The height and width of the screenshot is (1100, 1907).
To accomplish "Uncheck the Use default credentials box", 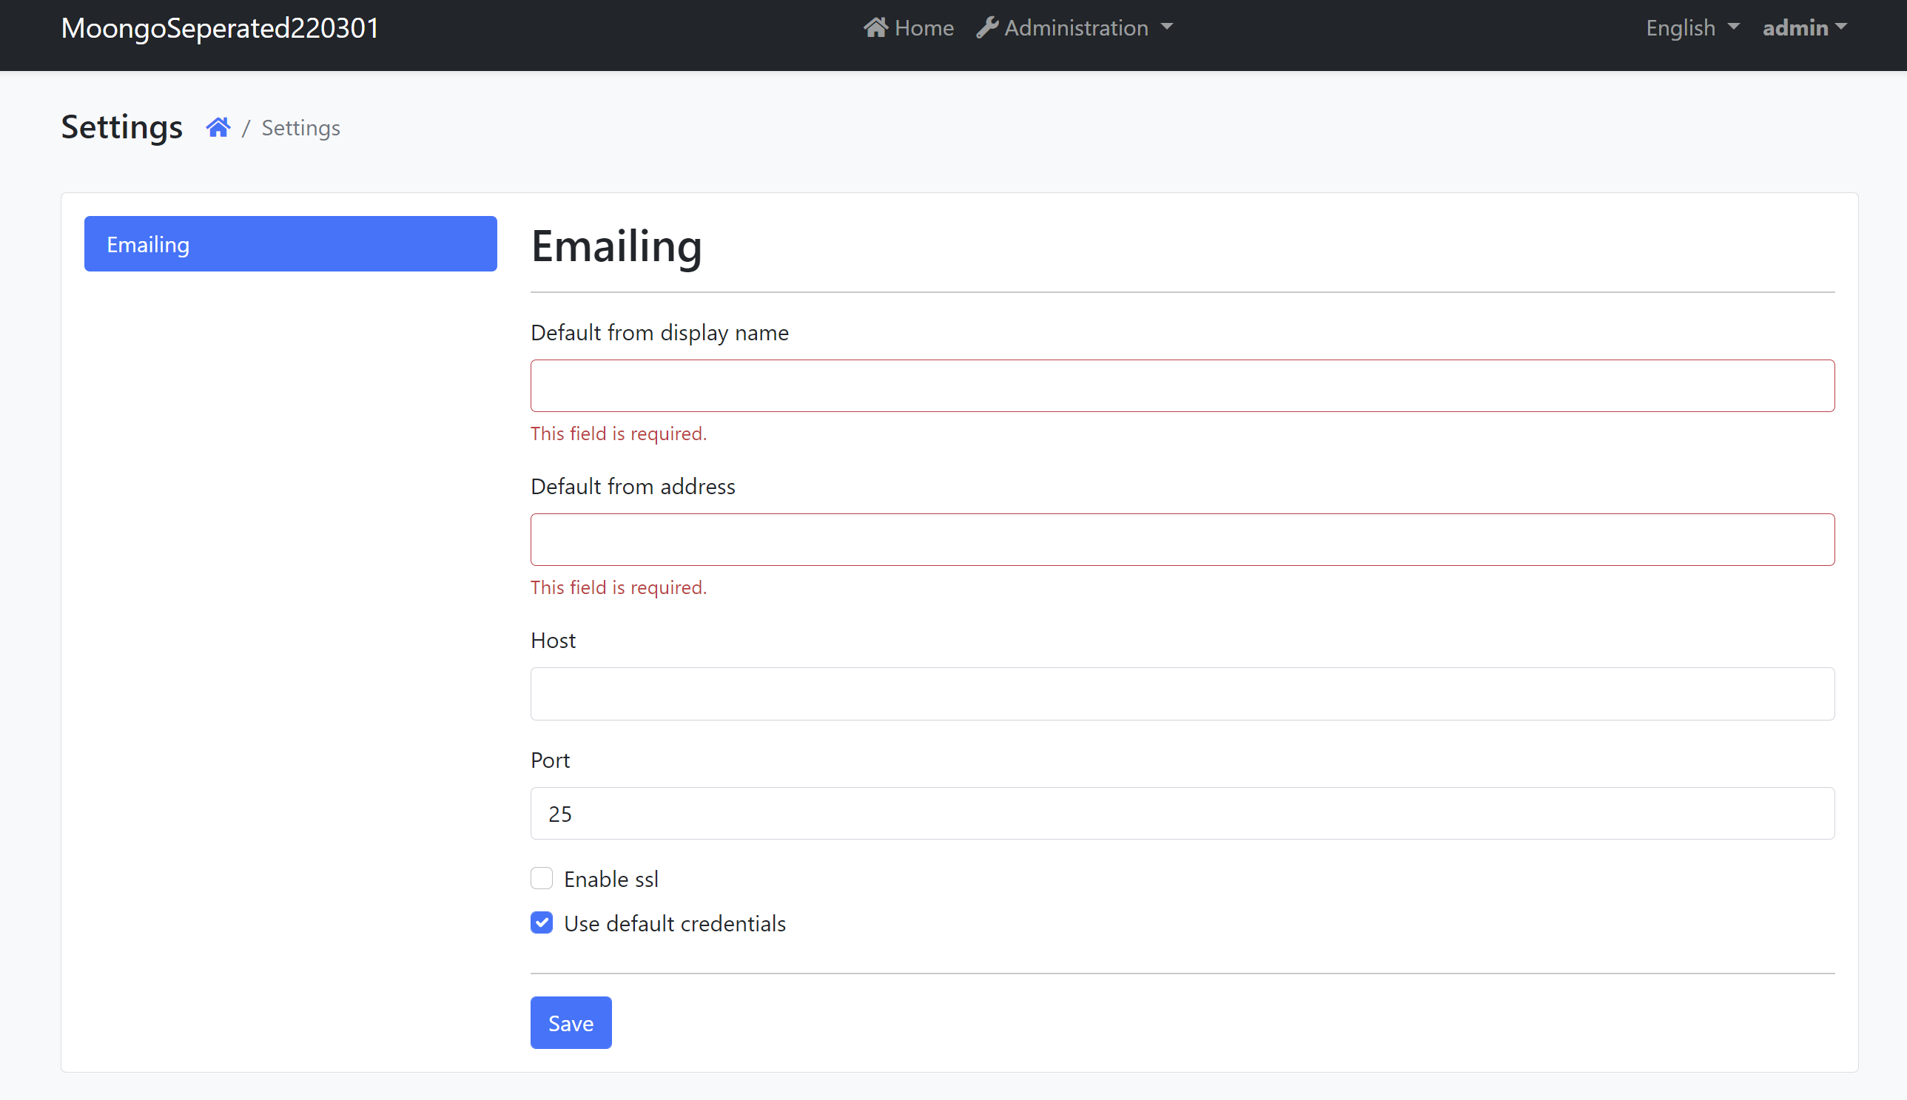I will coord(541,922).
